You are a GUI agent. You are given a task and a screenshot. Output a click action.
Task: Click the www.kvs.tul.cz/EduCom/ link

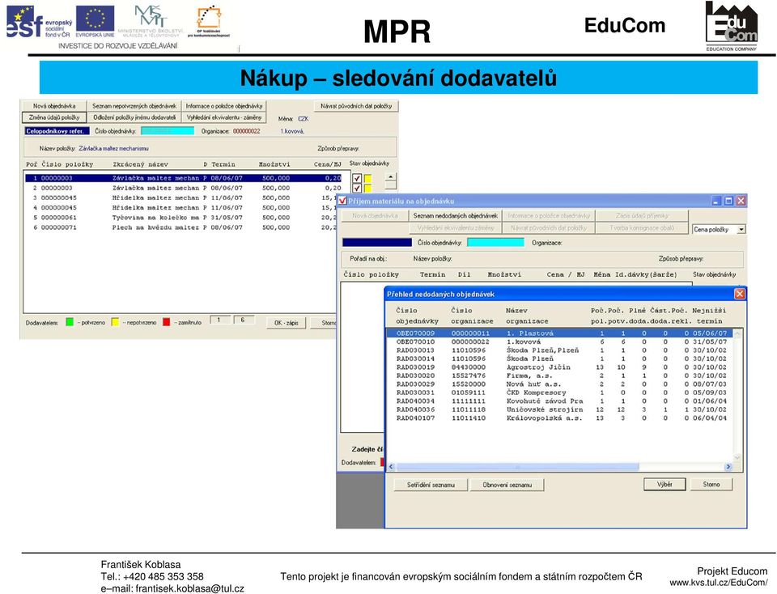[719, 583]
